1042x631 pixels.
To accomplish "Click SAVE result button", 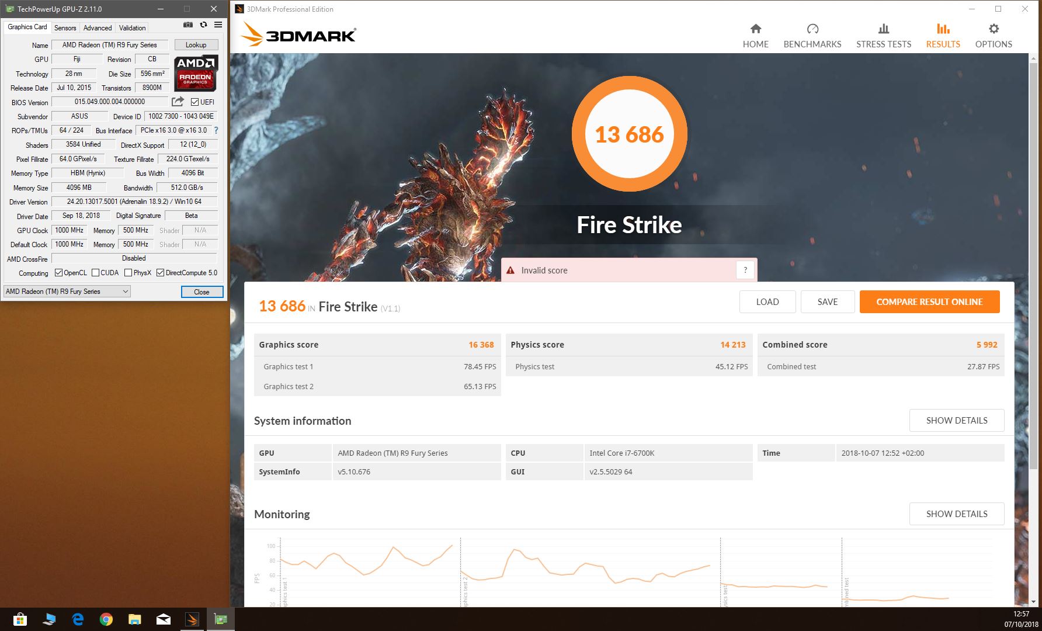I will point(828,302).
